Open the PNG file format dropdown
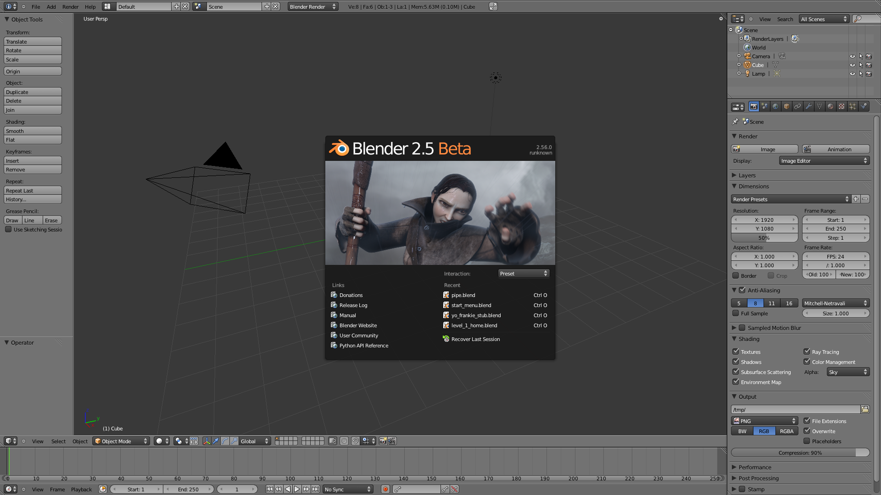This screenshot has width=881, height=495. (764, 421)
